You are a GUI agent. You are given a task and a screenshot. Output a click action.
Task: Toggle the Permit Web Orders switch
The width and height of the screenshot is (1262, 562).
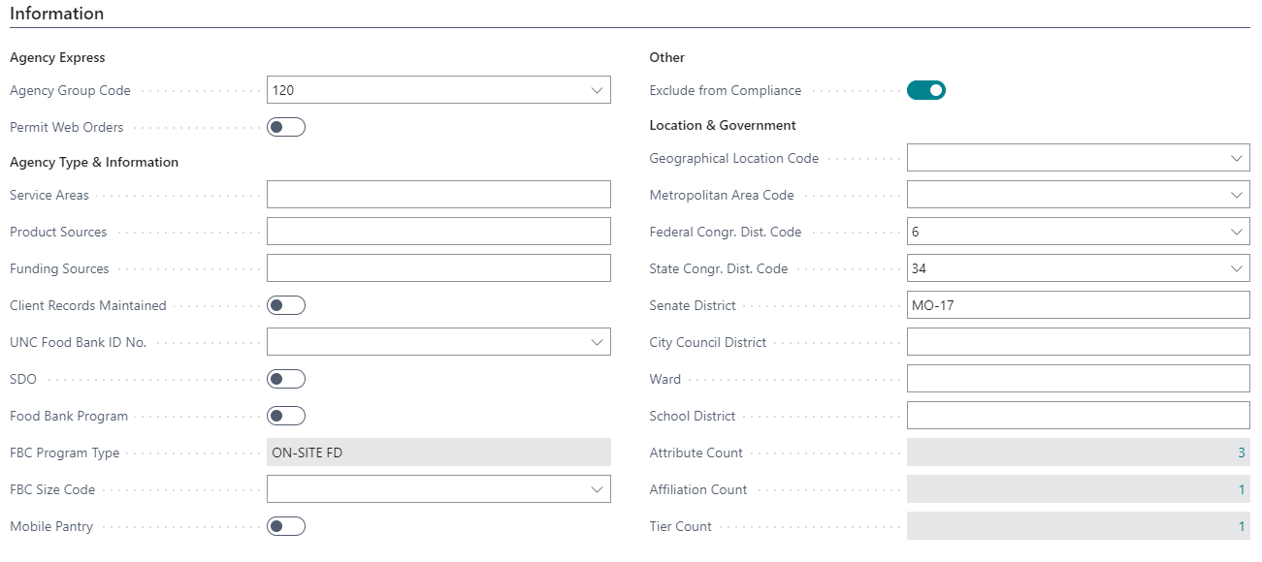point(286,127)
